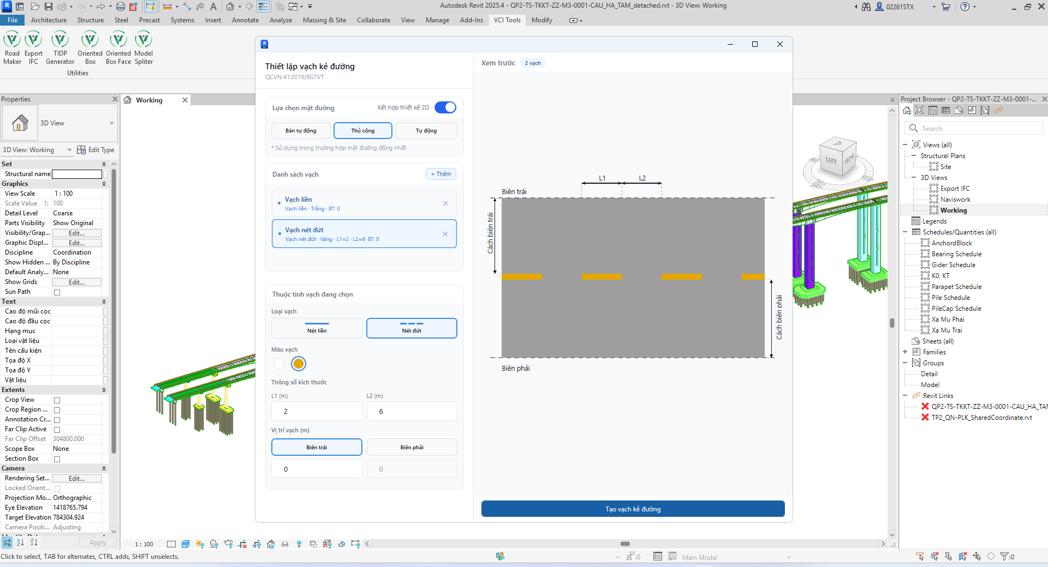Screen dimensions: 1048x567
Task: Check the Crop View option
Action: pyautogui.click(x=57, y=400)
